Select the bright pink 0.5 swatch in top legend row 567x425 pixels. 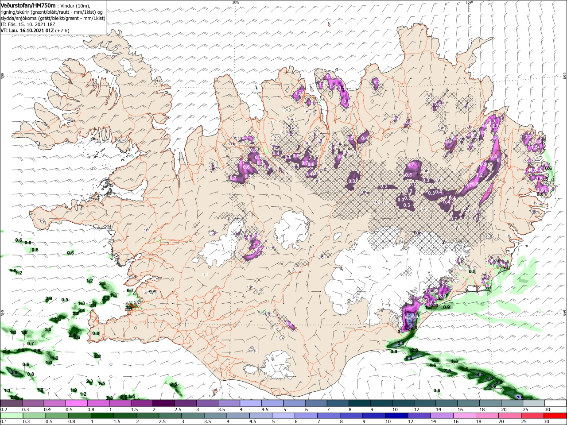click(76, 403)
